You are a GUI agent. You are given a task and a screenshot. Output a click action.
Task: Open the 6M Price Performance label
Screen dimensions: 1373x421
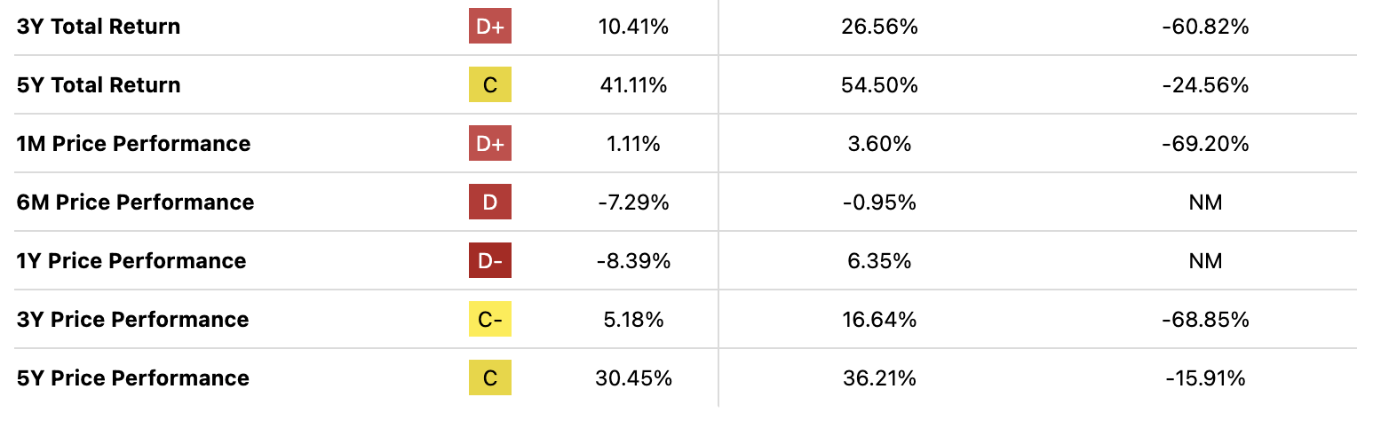tap(135, 203)
